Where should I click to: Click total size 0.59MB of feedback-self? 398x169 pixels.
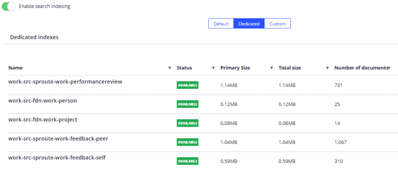(287, 161)
